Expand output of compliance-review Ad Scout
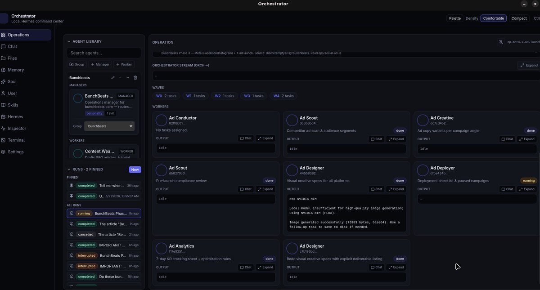 click(x=265, y=189)
